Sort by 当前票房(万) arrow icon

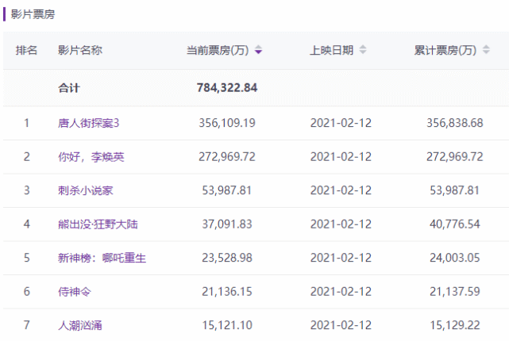pos(258,50)
